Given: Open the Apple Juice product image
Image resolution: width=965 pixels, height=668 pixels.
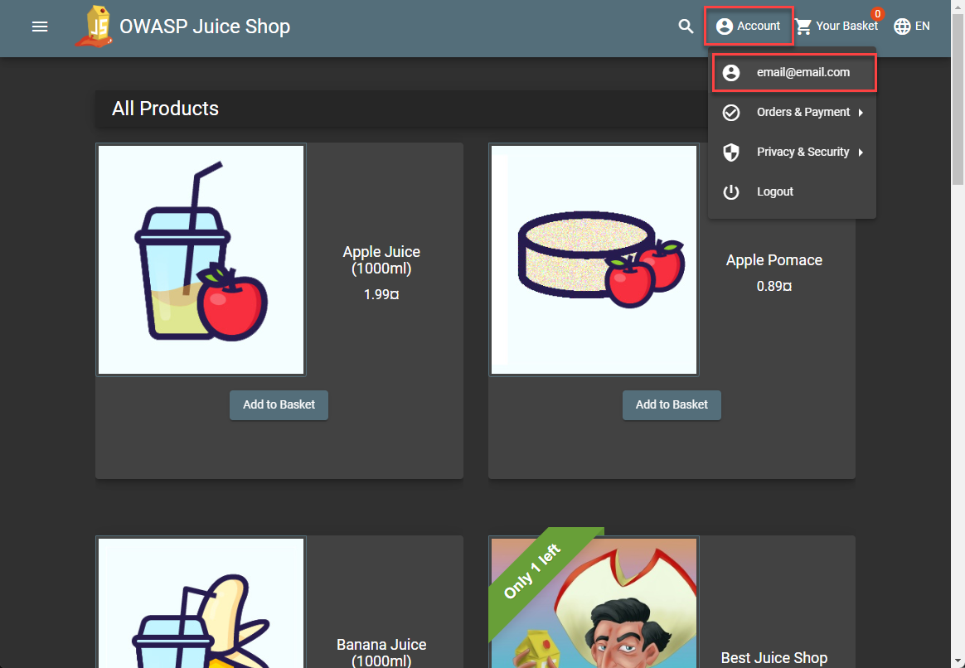Looking at the screenshot, I should (201, 260).
